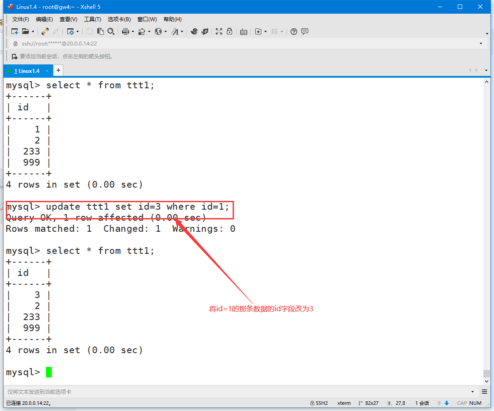Click the paste clipboard icon
The image size is (494, 411).
(x=100, y=31)
